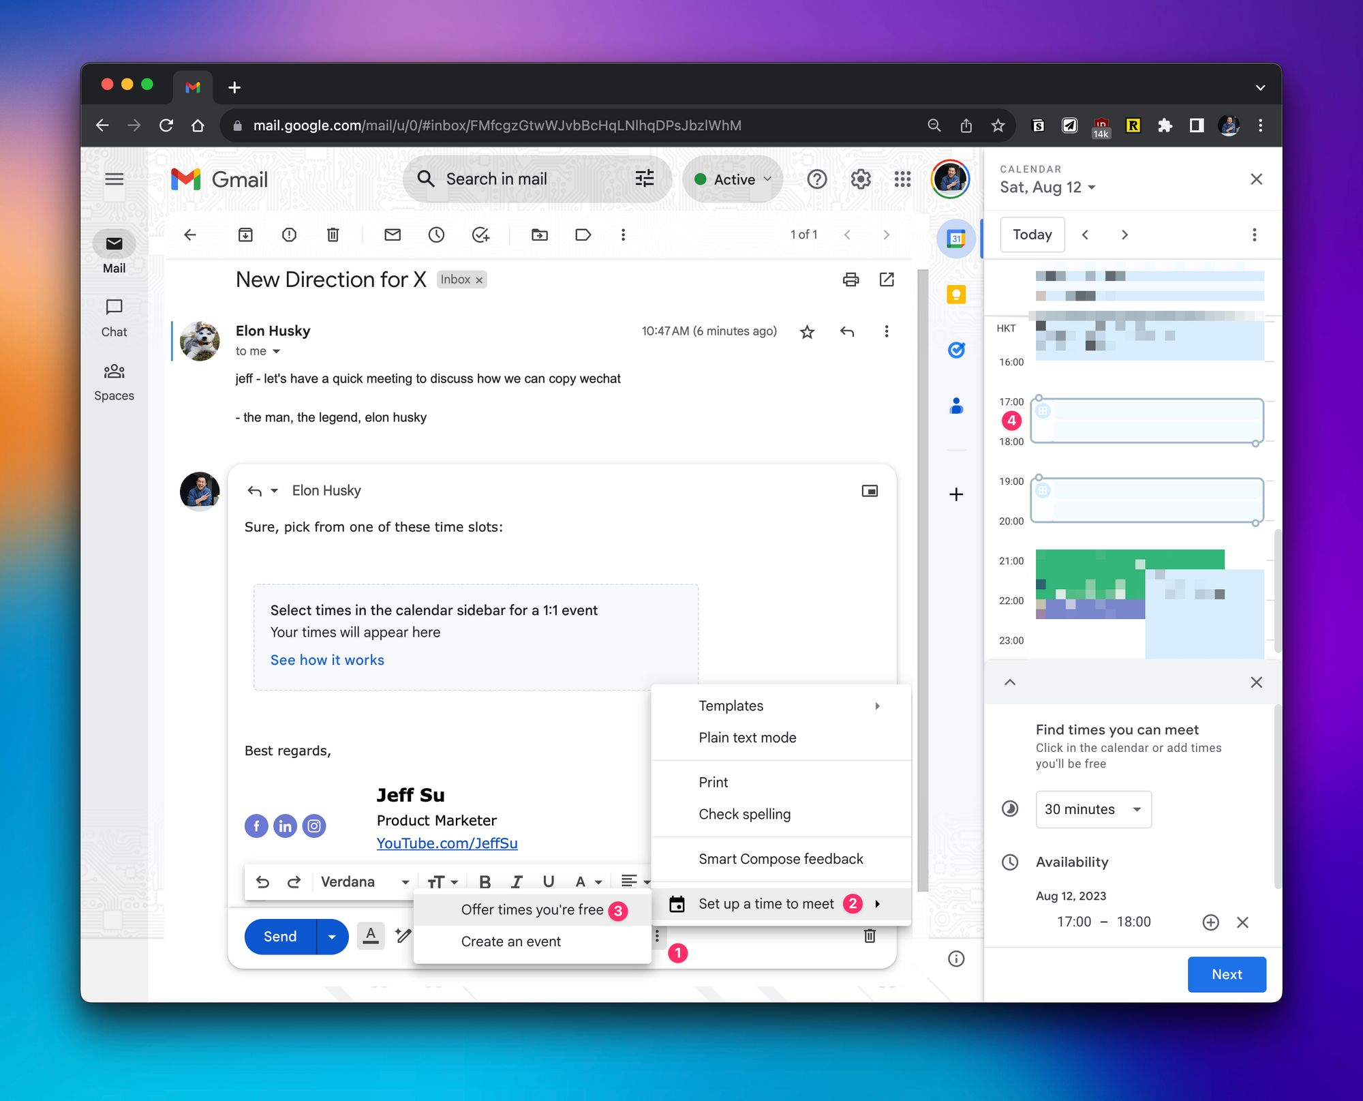Discard the draft with trash icon
This screenshot has height=1101, width=1363.
point(870,936)
